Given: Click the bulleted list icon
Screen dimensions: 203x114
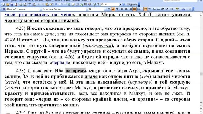Looking at the screenshot, I should [x=158, y=9].
